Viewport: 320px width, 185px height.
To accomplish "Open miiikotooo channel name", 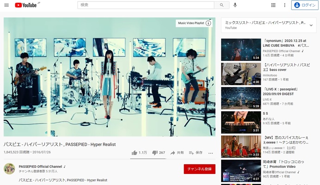I will tap(270, 75).
